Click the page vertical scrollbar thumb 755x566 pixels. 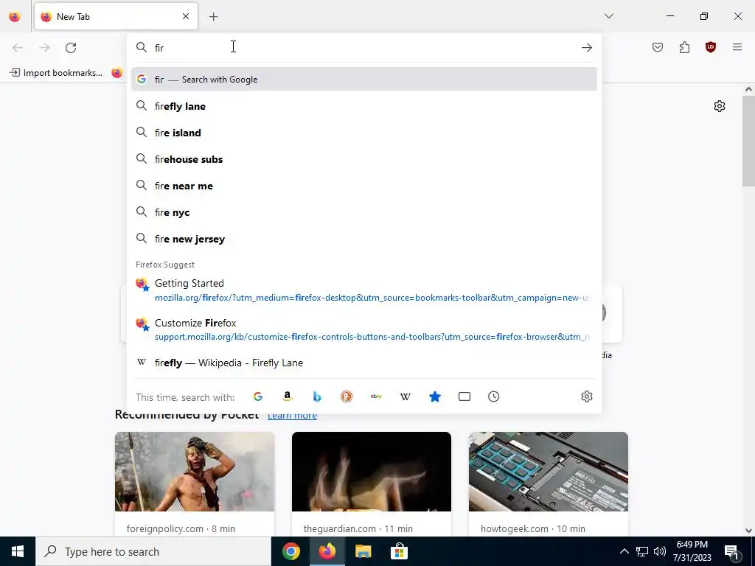748,141
